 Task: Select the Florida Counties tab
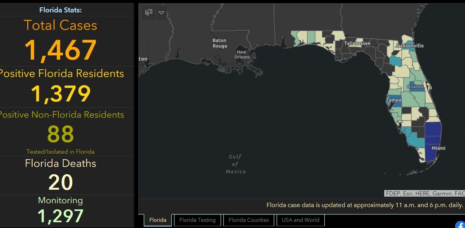[x=249, y=220]
